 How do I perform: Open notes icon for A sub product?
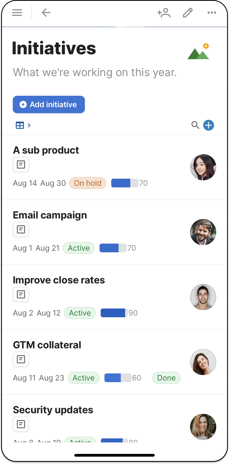[21, 164]
